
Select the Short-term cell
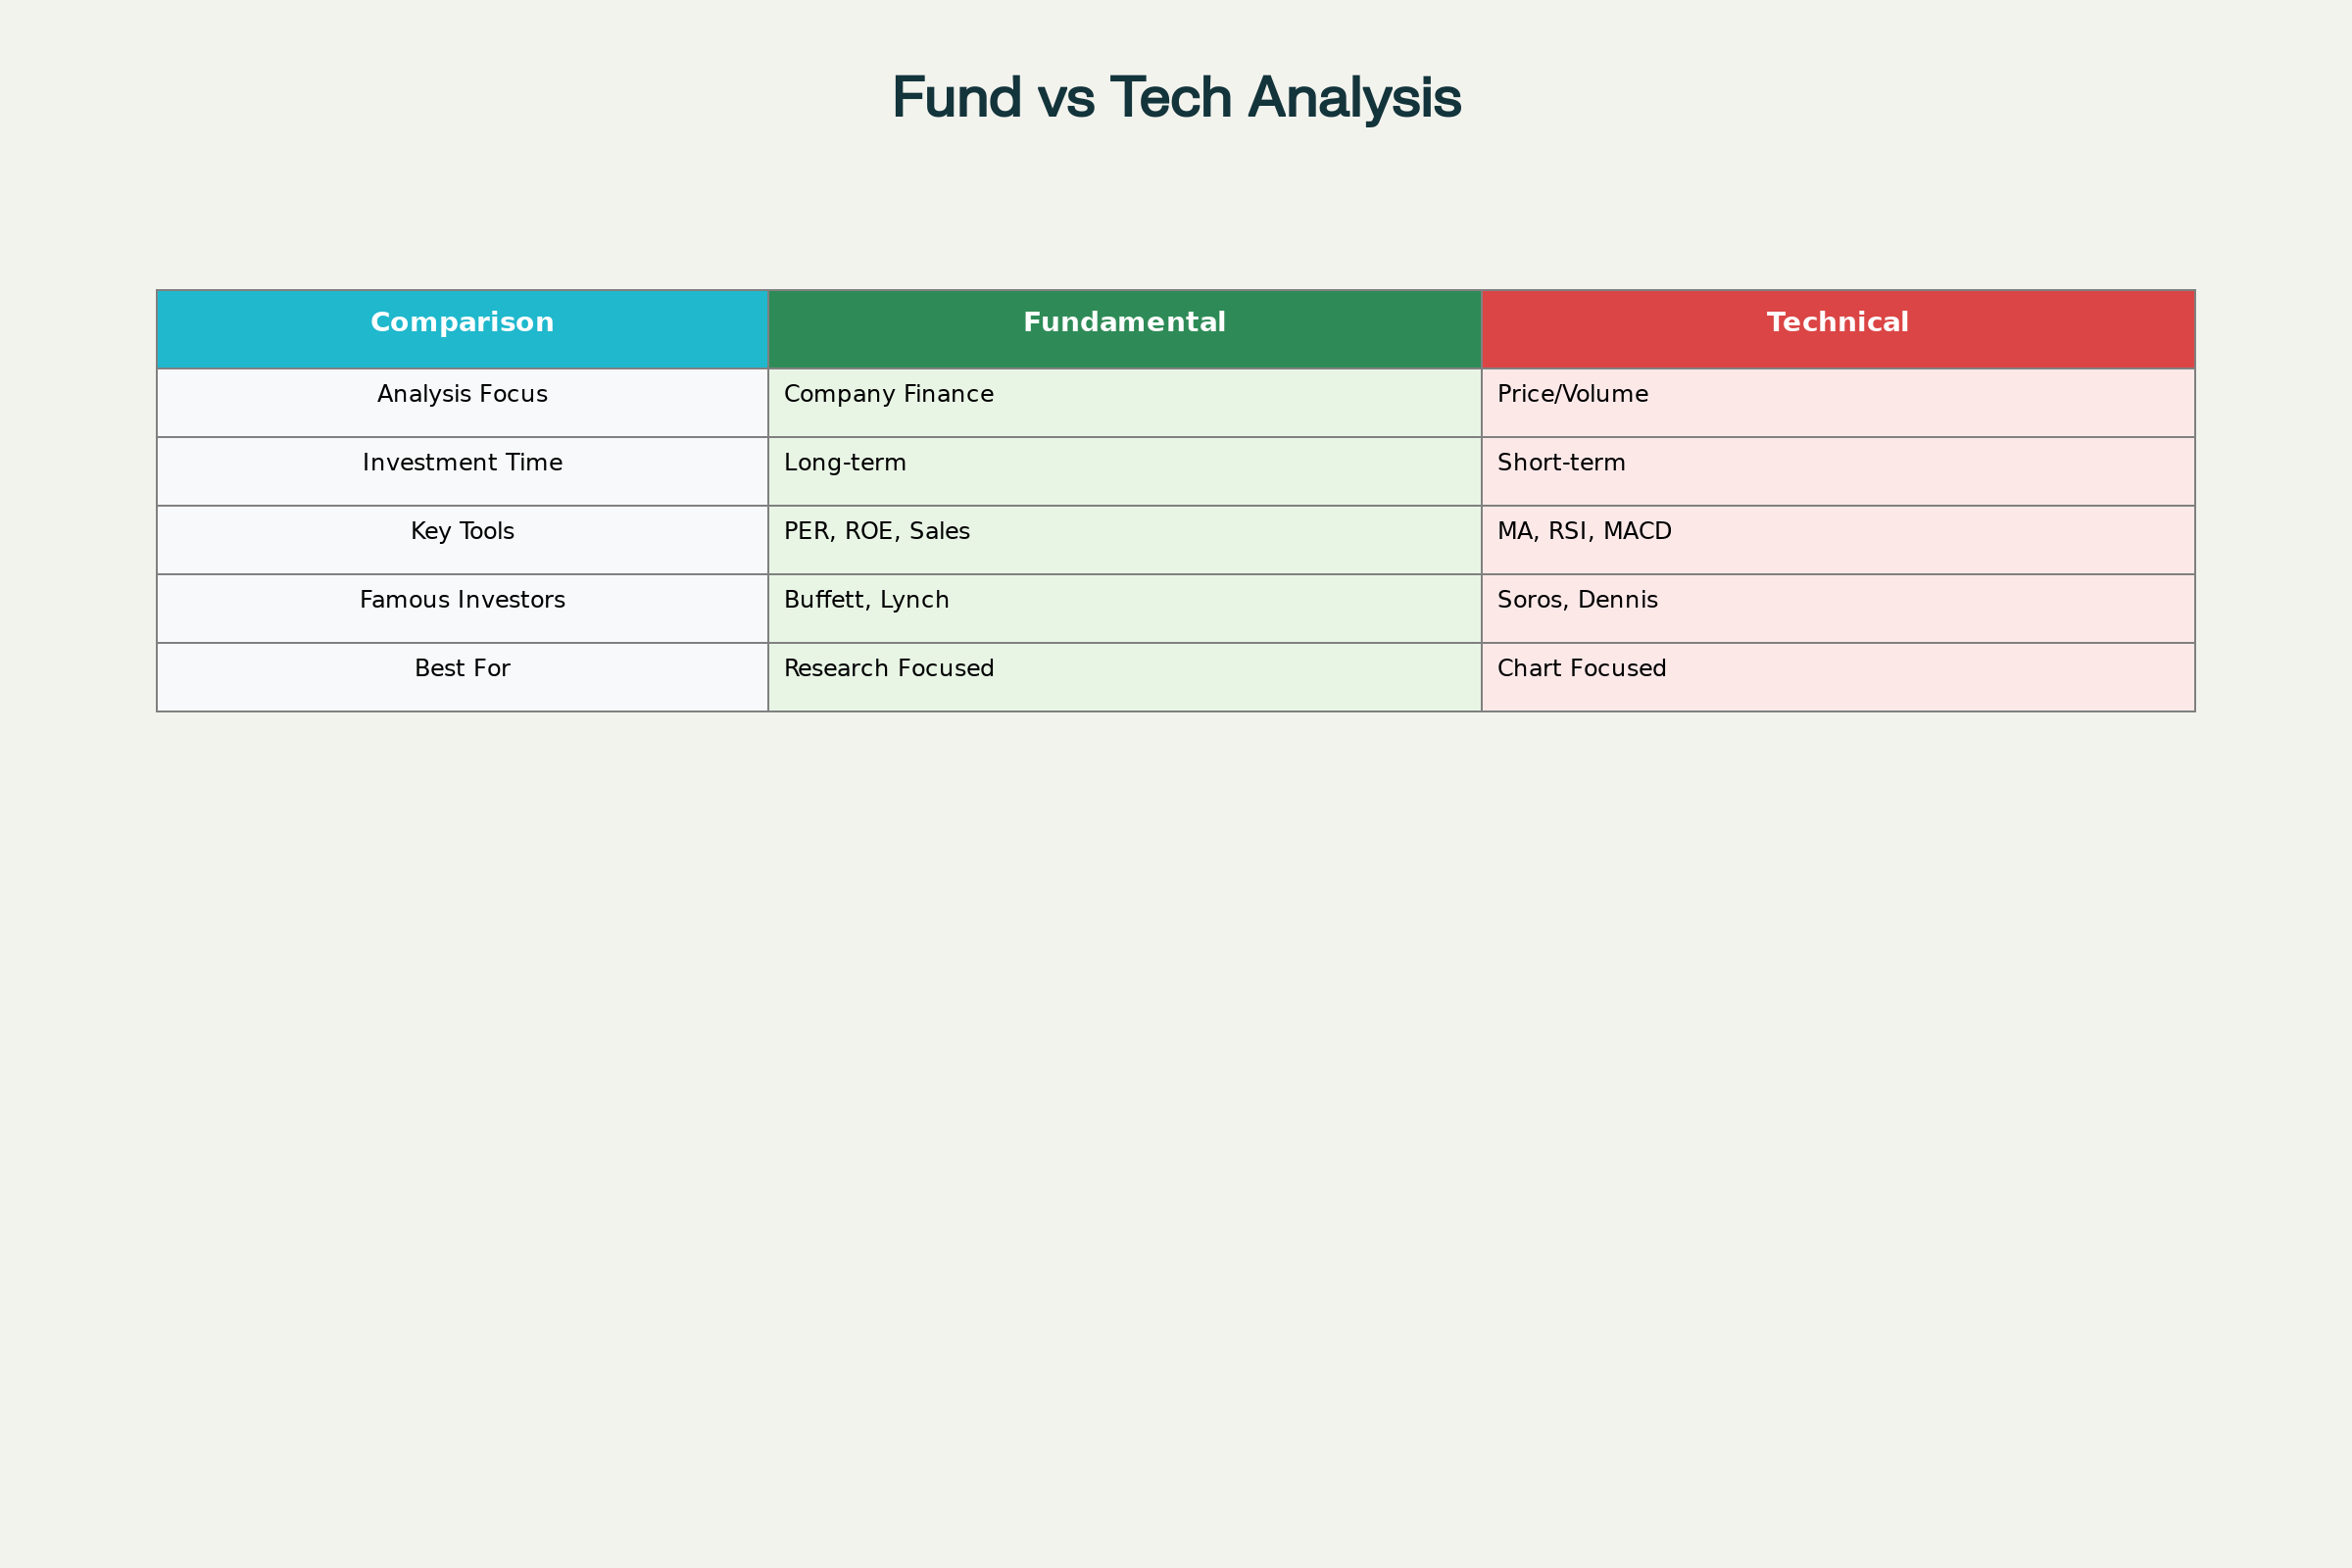1838,471
